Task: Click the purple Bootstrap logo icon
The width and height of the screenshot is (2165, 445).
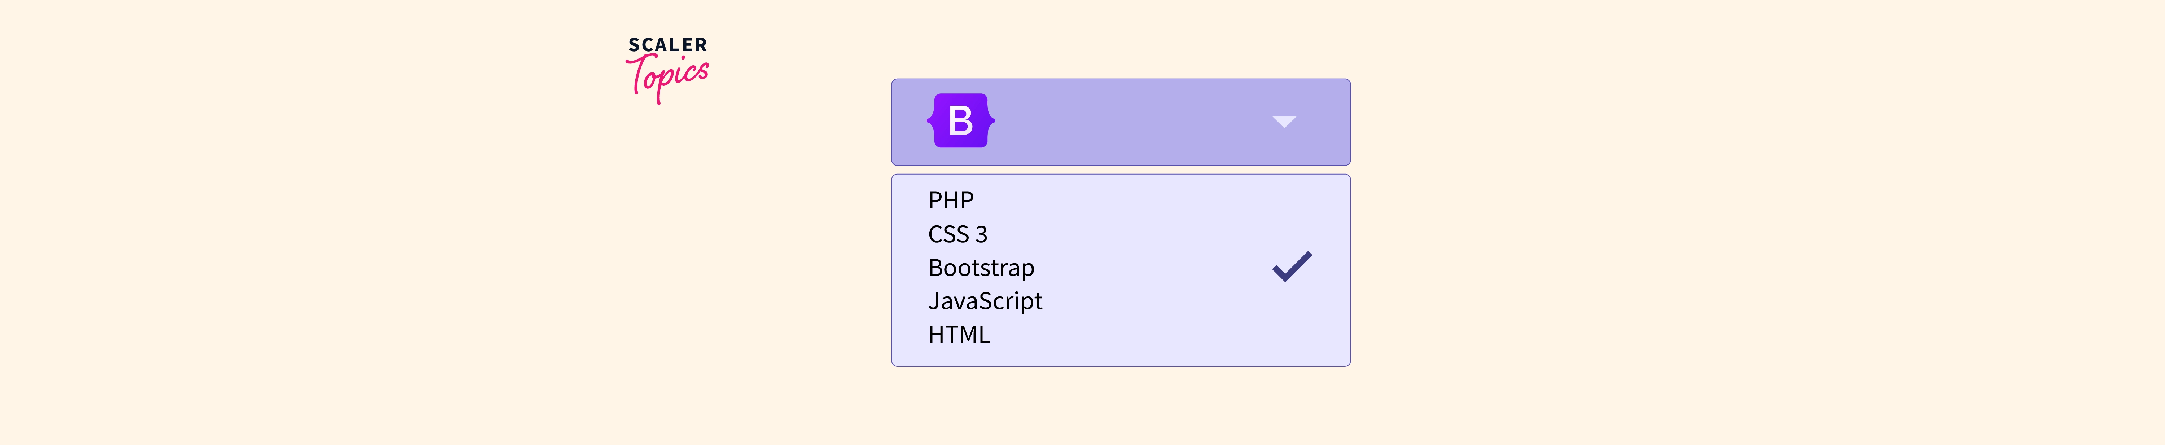Action: click(x=961, y=121)
